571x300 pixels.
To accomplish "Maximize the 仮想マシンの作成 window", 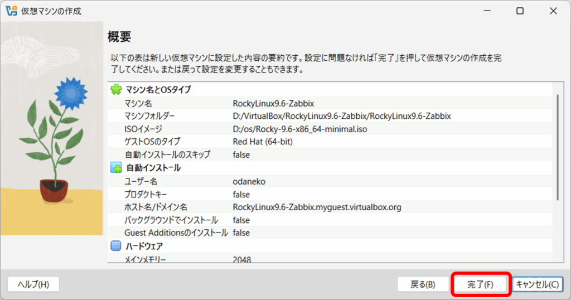I will coord(520,11).
